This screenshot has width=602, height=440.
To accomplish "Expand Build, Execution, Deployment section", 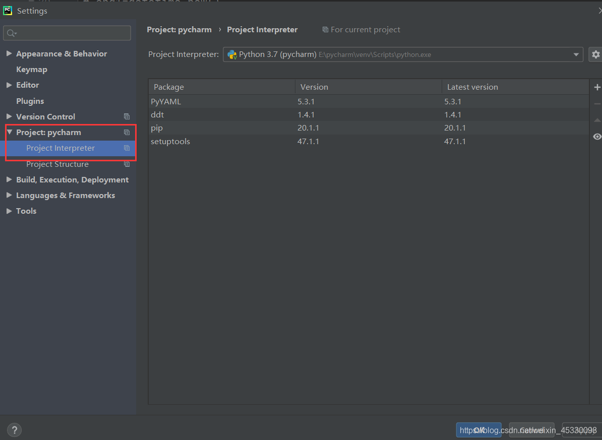I will 9,179.
